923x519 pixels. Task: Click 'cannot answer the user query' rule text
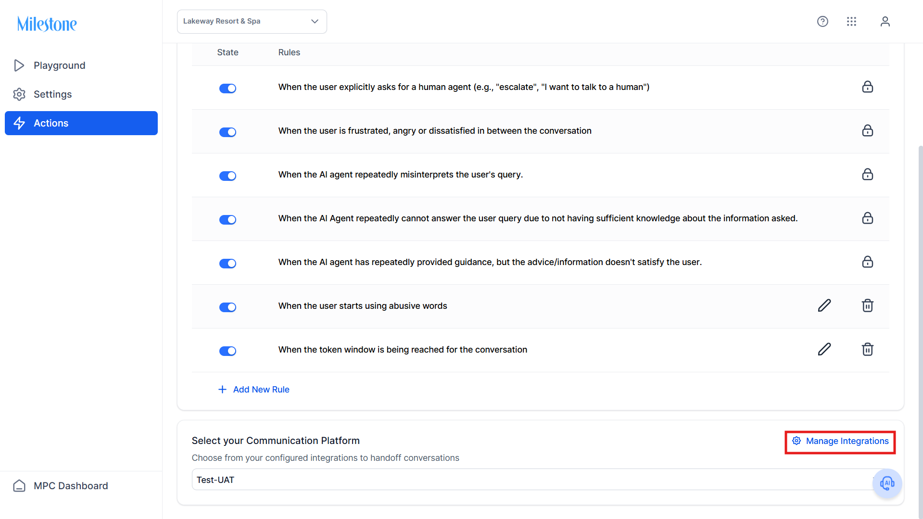point(538,218)
